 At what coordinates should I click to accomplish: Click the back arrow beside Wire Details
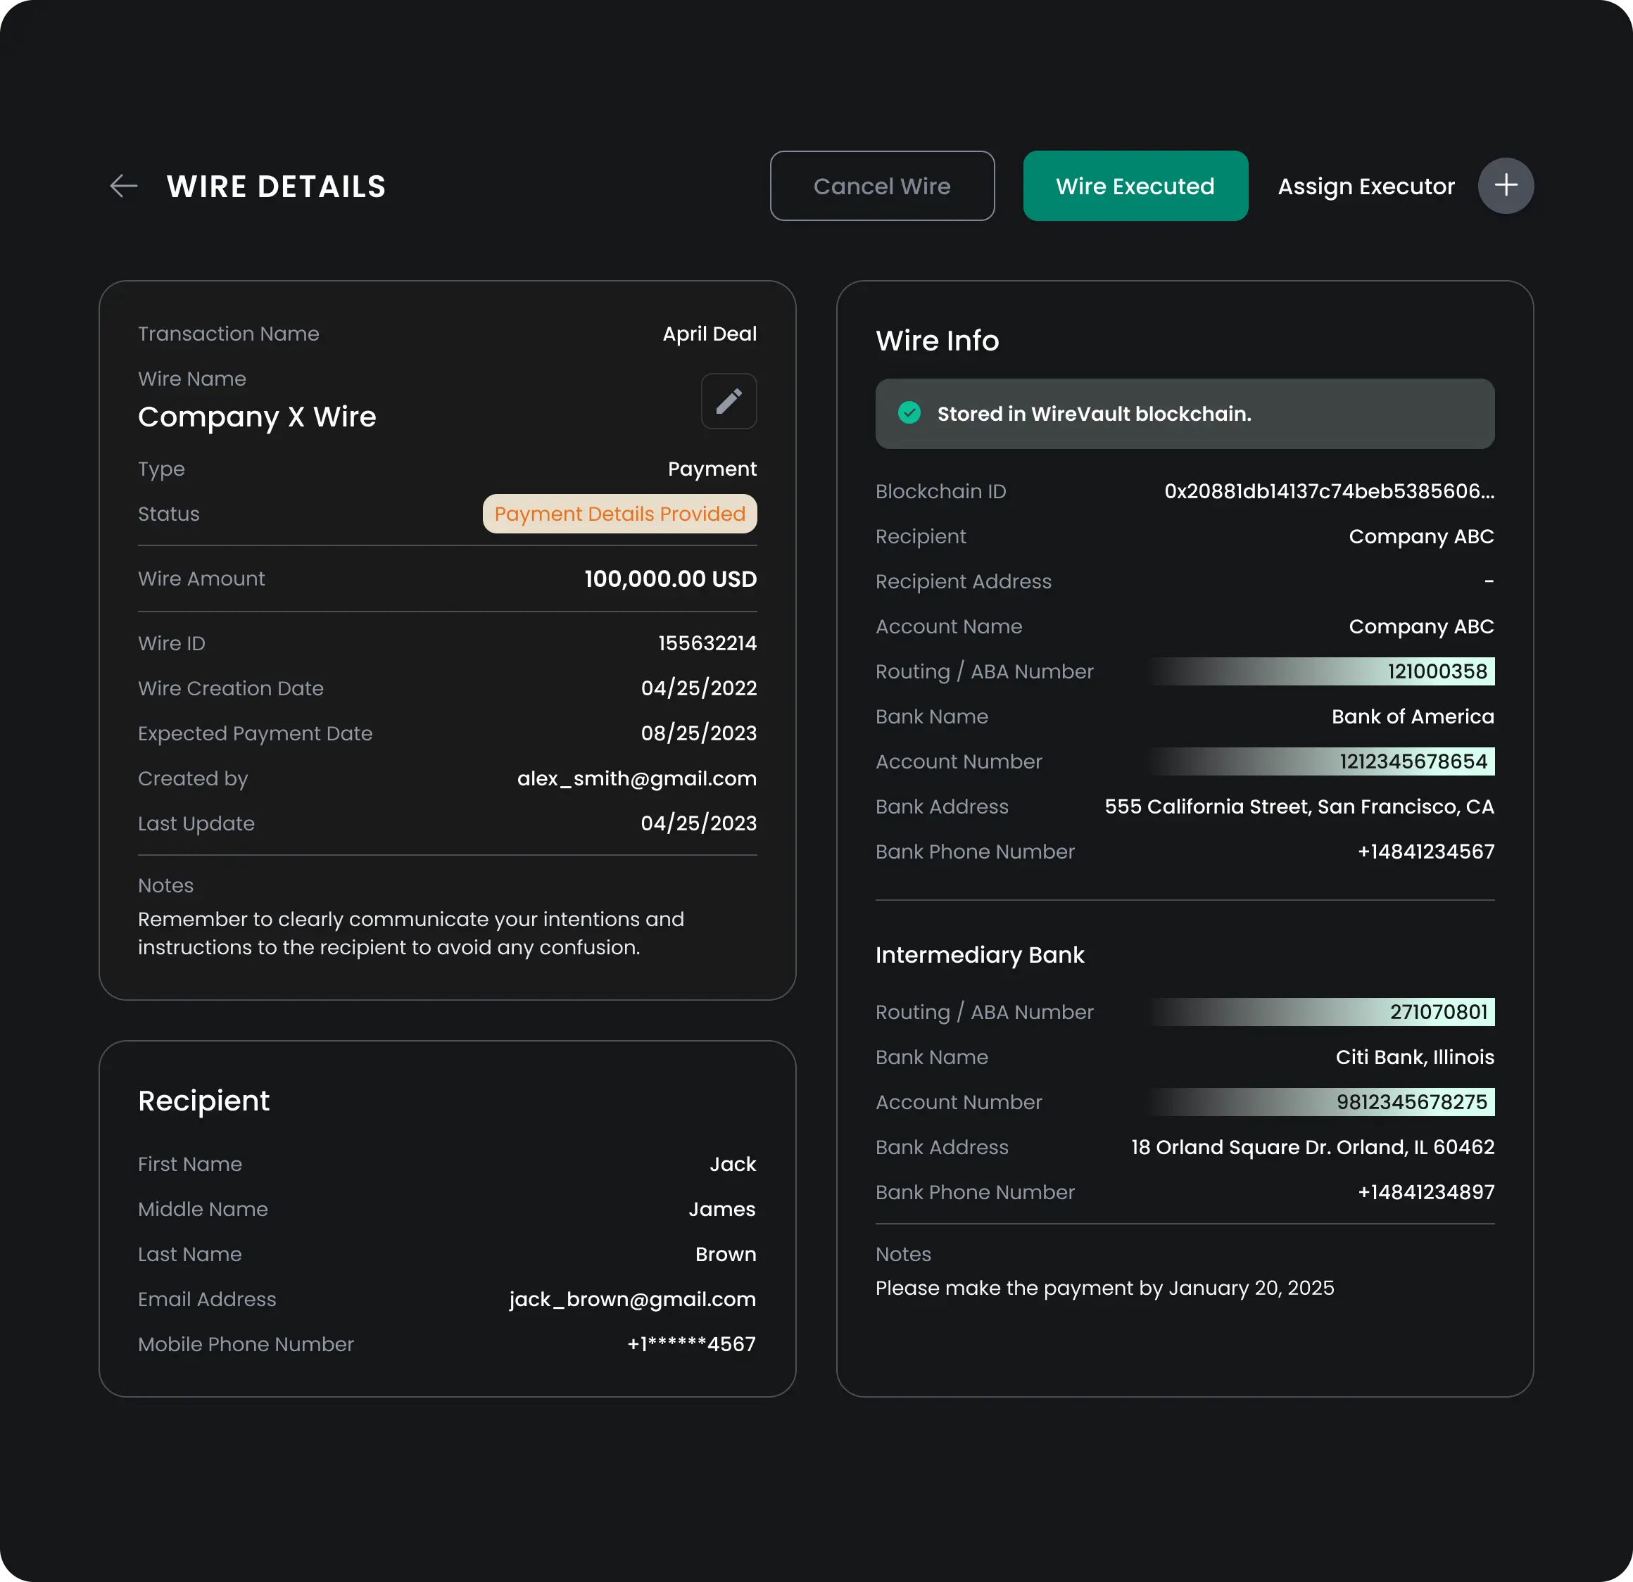(123, 186)
